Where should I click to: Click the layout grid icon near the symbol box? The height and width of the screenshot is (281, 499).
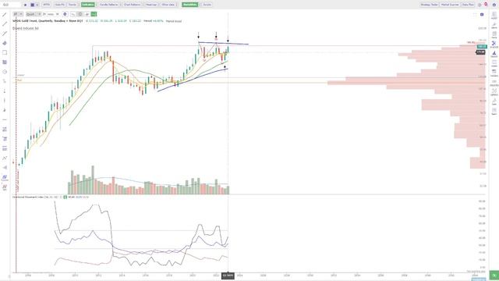(x=33, y=5)
